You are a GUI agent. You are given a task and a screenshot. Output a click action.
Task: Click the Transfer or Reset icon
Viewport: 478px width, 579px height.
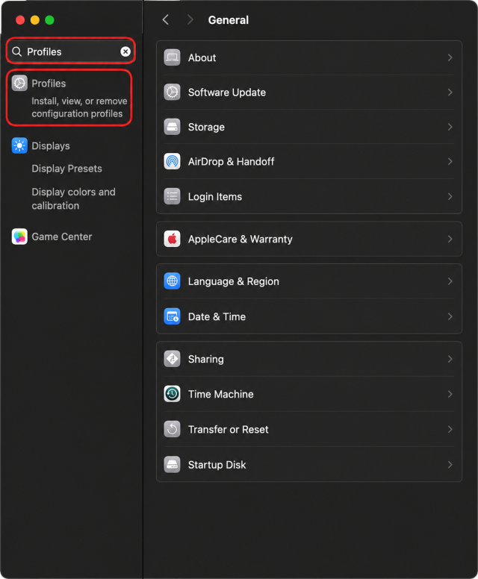pyautogui.click(x=172, y=429)
